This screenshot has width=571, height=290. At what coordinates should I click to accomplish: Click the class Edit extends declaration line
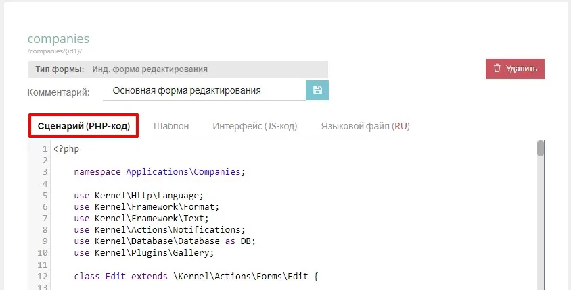click(x=196, y=277)
